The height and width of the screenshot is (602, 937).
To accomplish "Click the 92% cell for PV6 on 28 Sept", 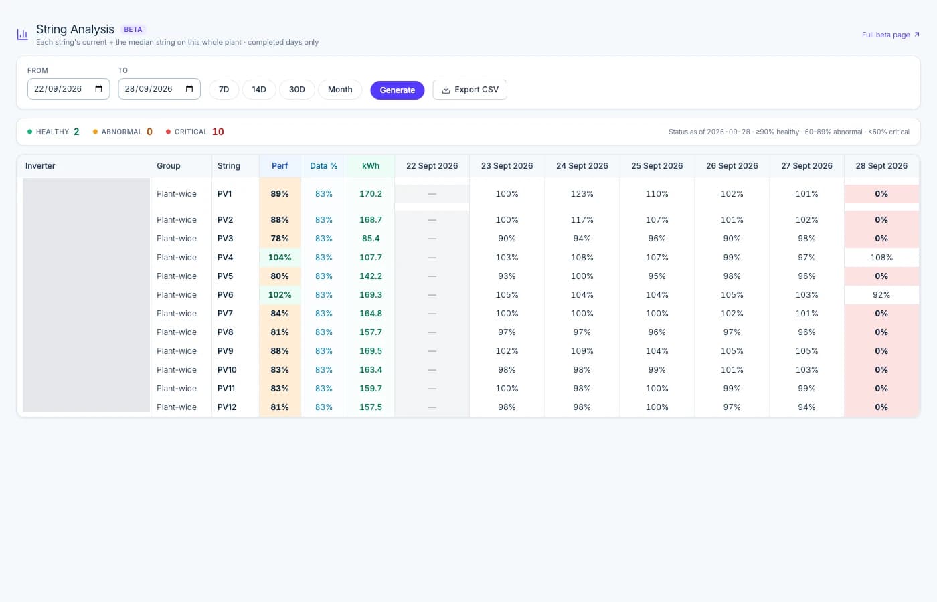I will pyautogui.click(x=881, y=295).
